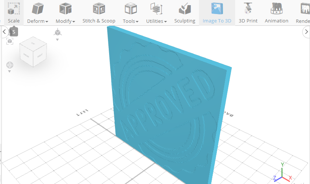
Task: Launch the 3D Print tool
Action: [248, 13]
